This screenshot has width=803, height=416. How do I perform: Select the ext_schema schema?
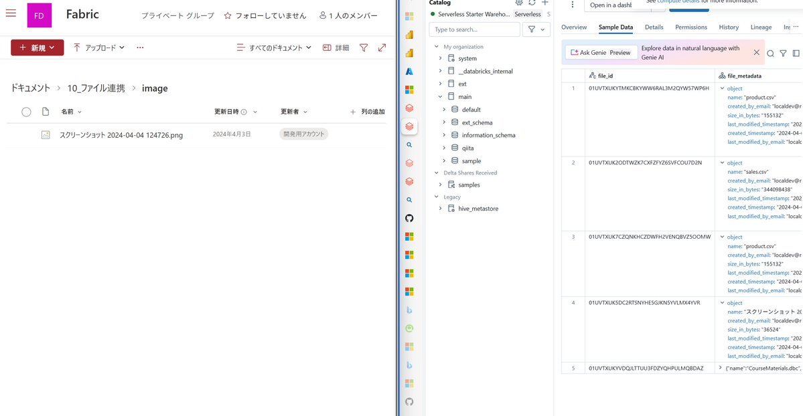pos(477,123)
